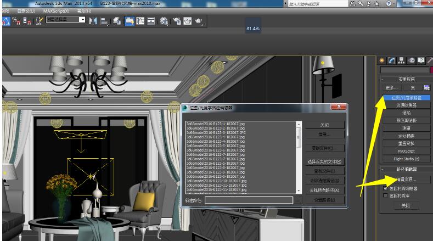Switch to the Modify command panel tab

coord(392,60)
